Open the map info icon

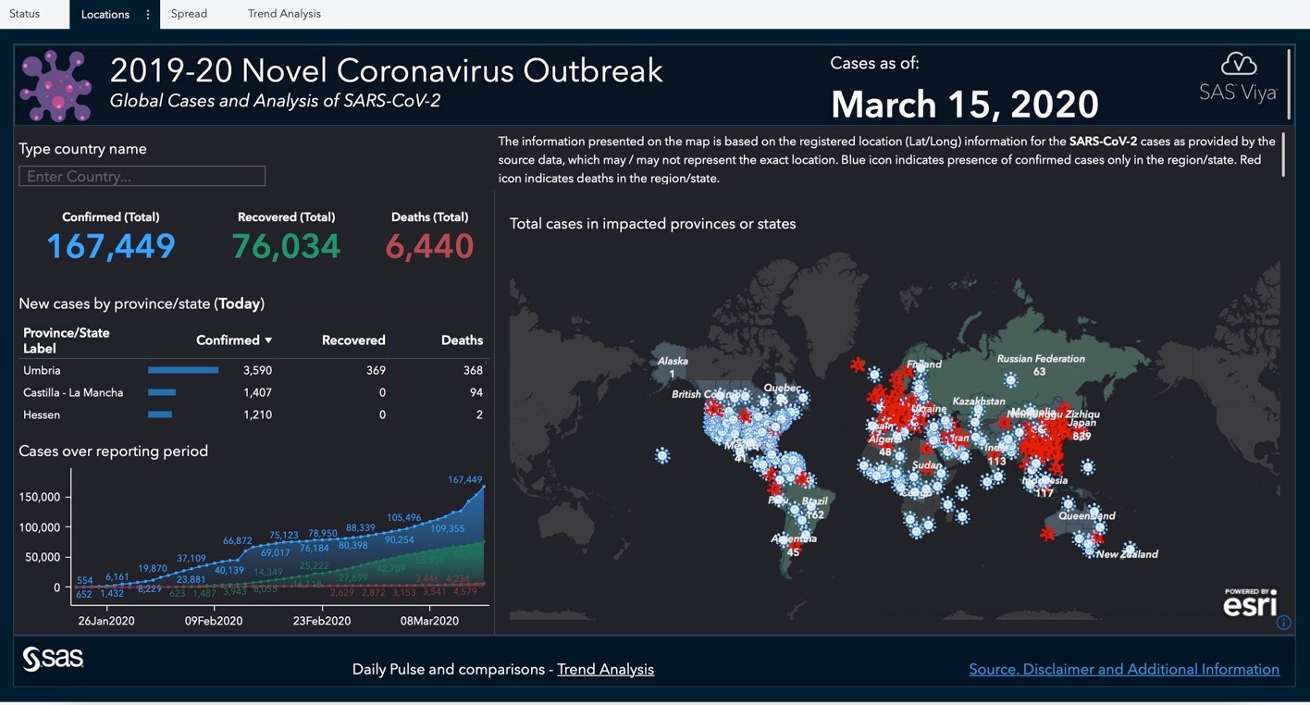pos(1283,623)
